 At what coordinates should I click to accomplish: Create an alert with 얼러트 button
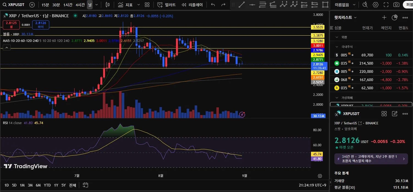(166, 5)
